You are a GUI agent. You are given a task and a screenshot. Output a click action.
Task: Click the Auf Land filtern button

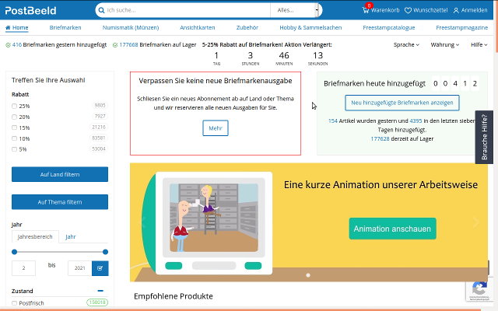[x=60, y=174]
